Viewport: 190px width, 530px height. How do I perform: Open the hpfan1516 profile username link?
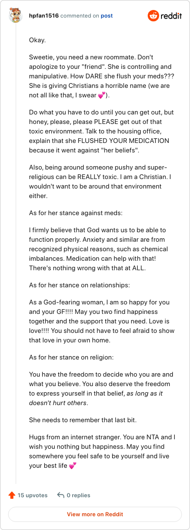(44, 16)
